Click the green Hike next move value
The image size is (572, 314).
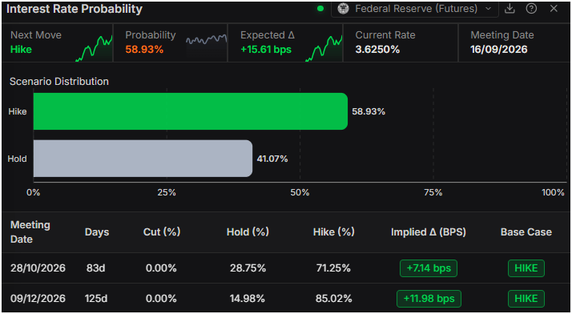click(21, 50)
